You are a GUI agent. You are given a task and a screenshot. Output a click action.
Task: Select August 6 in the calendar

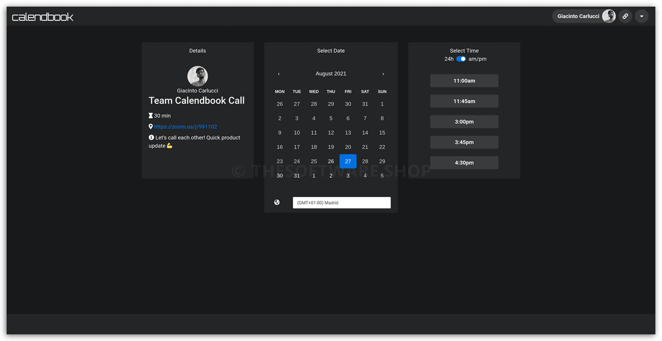(x=348, y=118)
